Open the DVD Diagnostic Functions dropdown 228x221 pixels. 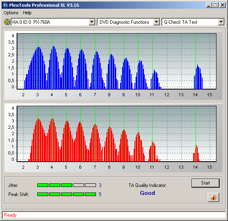click(x=157, y=22)
